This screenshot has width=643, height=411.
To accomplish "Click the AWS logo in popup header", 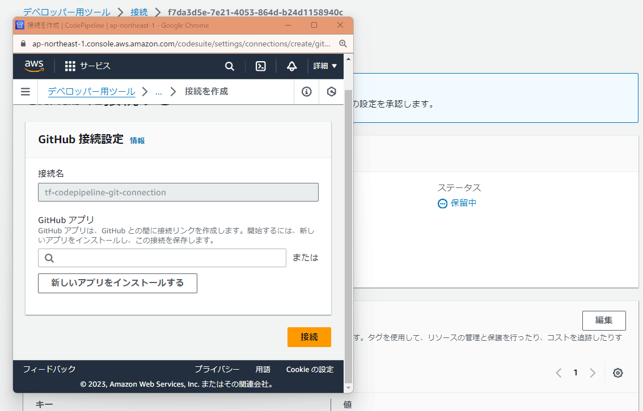I will [x=33, y=66].
